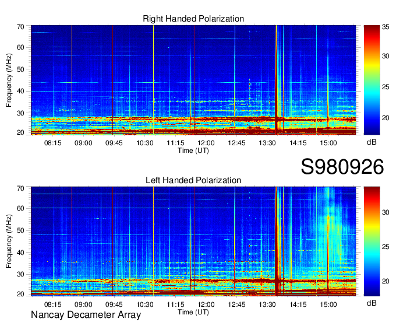
Task: Click the 08:15 time tick of top plot
Action: 53,143
